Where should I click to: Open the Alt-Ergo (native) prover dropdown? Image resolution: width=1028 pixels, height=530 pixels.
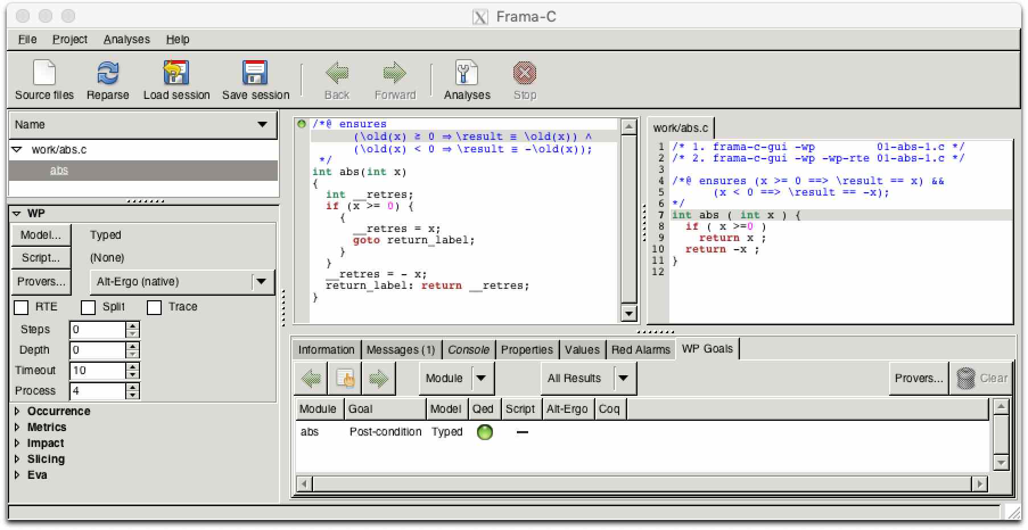[x=261, y=281]
